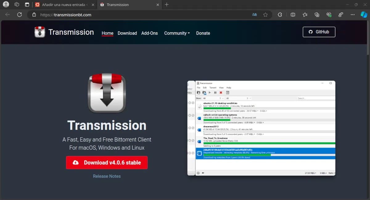Open the translate page icon in address bar
370x200 pixels.
coord(254,15)
